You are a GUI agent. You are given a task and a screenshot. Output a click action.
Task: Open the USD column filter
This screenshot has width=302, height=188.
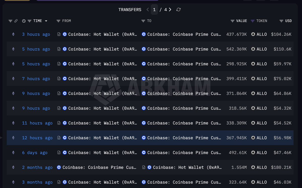click(x=281, y=21)
